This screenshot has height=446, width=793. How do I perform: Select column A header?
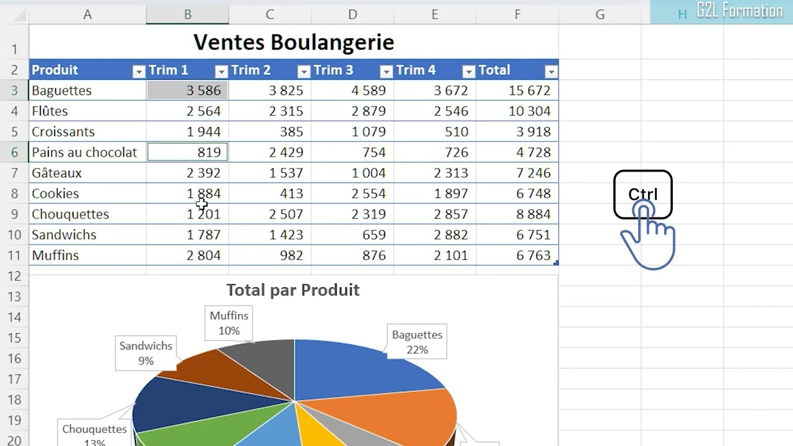87,14
